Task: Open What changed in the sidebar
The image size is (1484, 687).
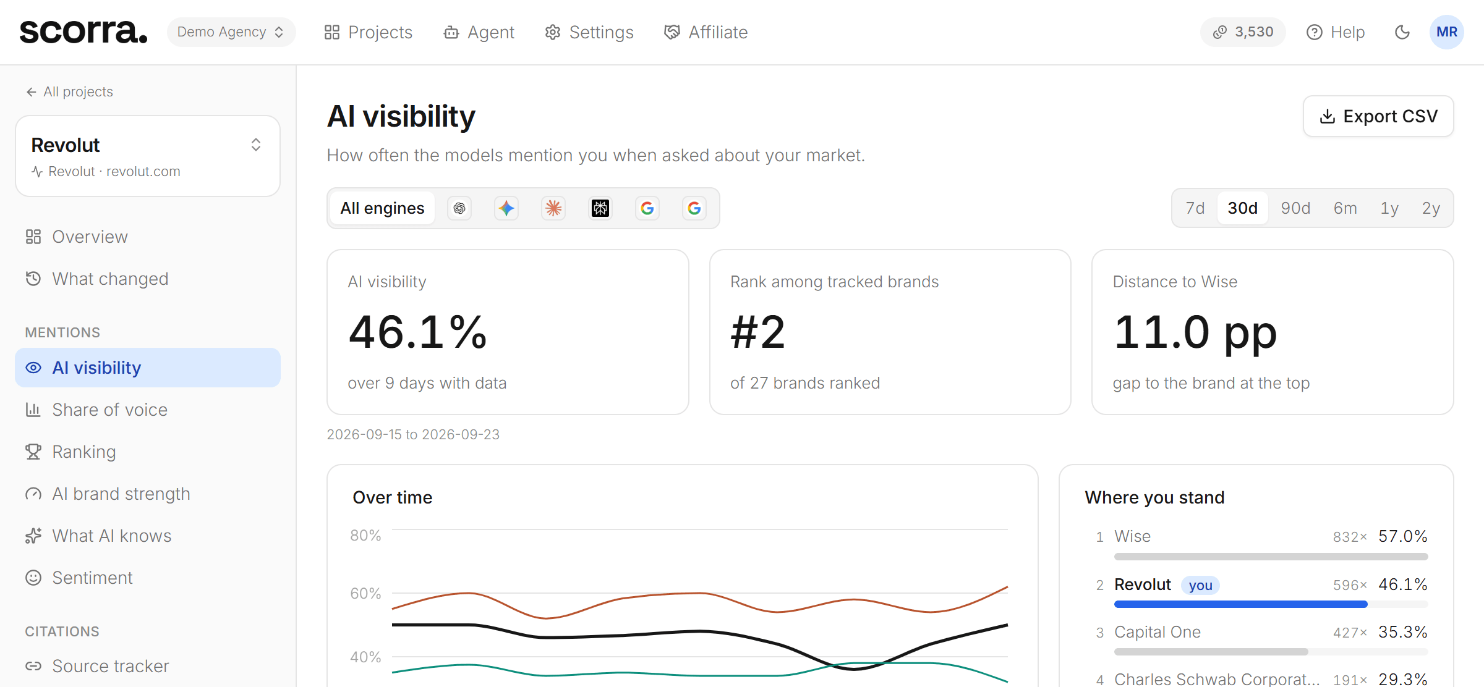Action: click(148, 279)
